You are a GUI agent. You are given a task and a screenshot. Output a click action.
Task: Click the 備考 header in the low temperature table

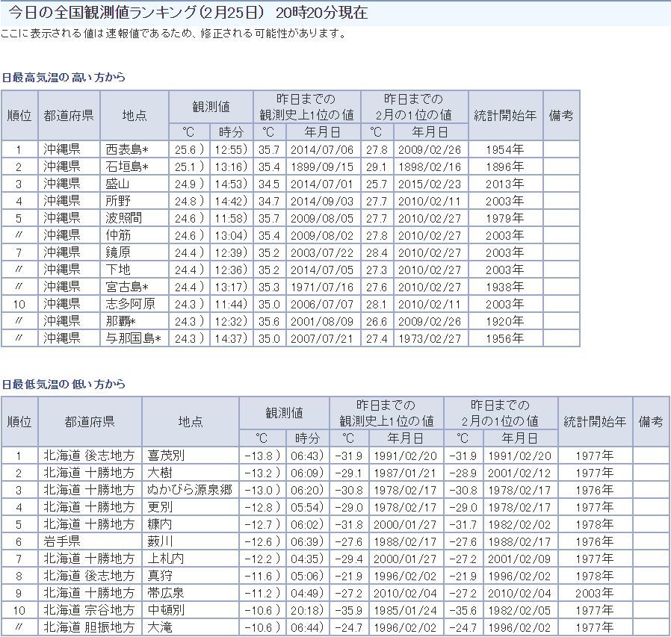[x=650, y=421]
